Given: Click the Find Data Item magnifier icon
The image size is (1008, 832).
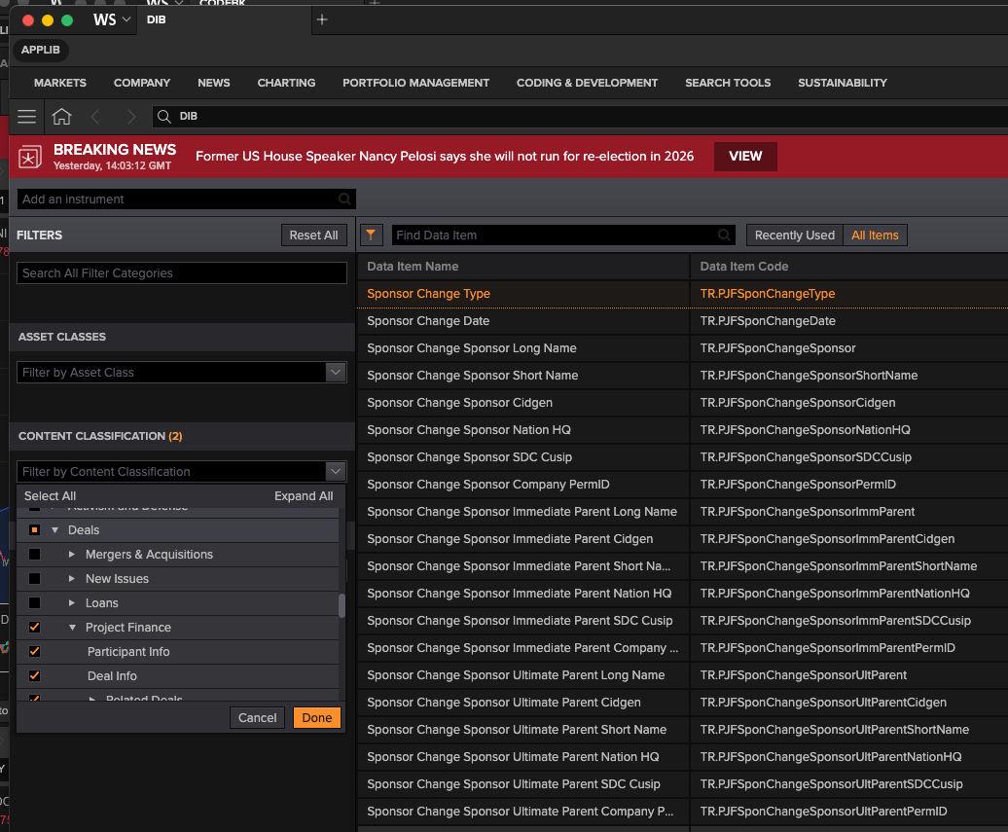Looking at the screenshot, I should [724, 235].
